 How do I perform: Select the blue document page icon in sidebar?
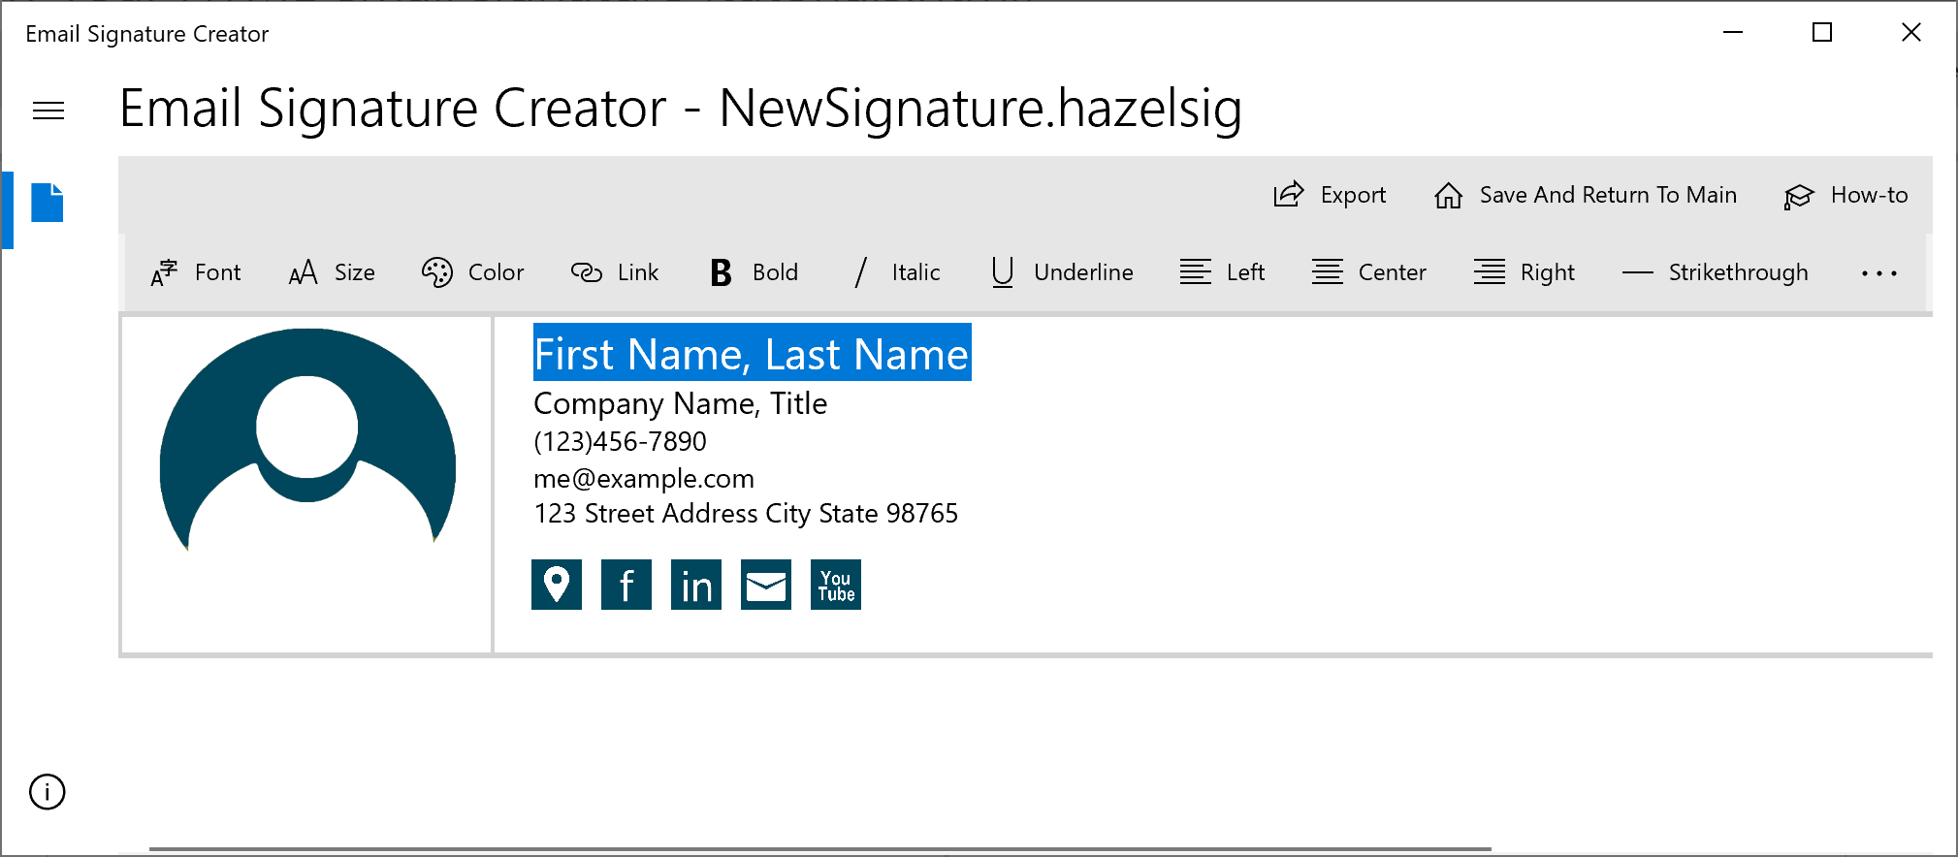coord(47,203)
